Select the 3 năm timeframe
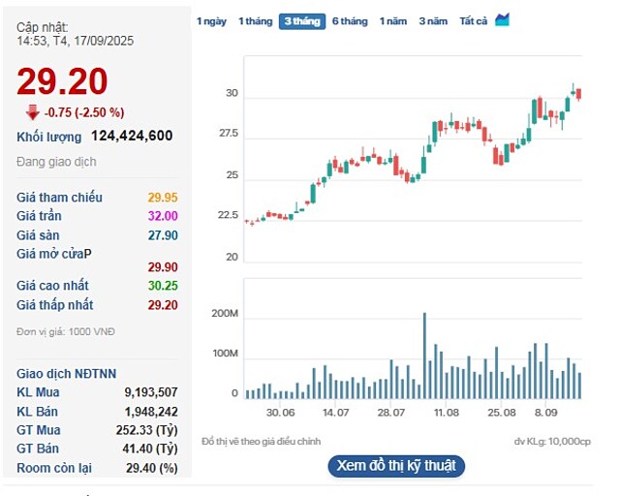The width and height of the screenshot is (620, 496). [433, 20]
